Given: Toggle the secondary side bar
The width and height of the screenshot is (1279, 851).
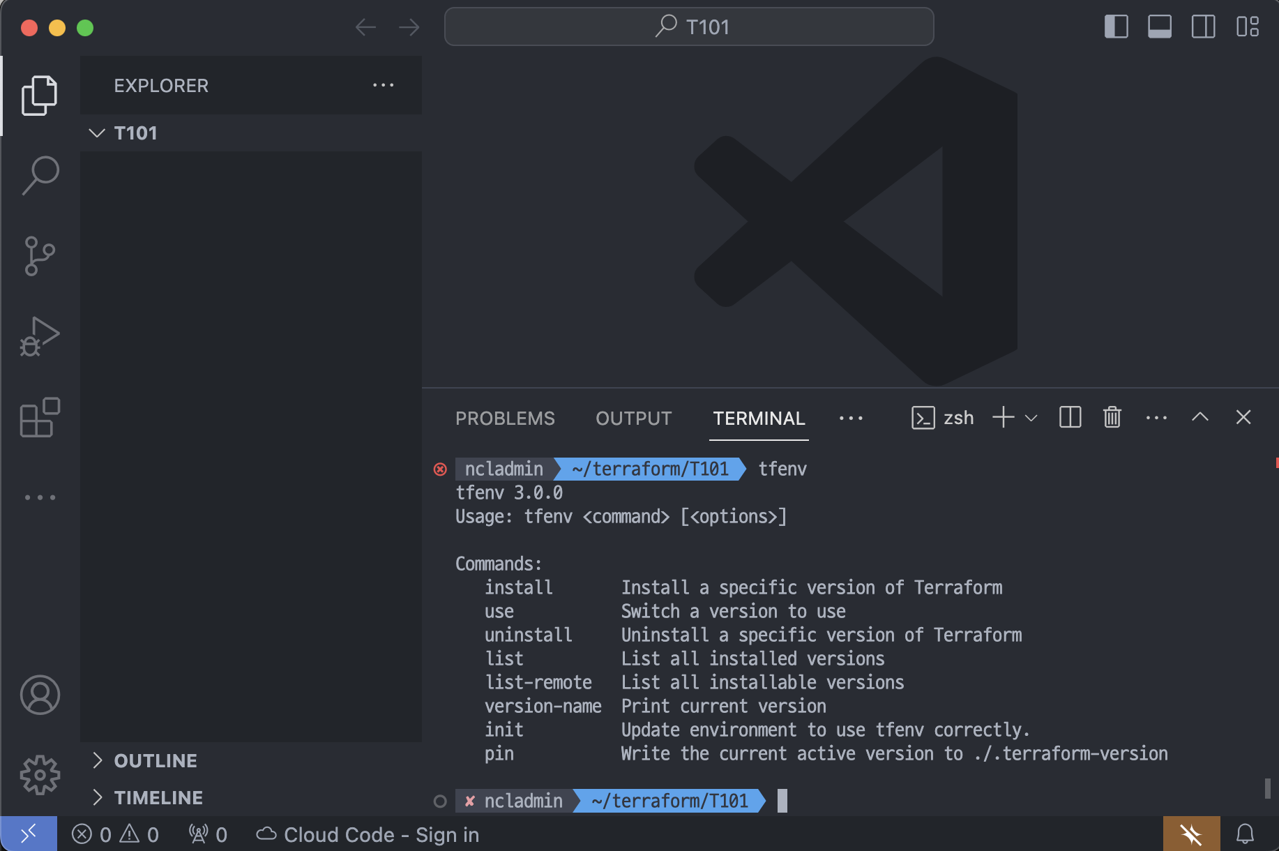Looking at the screenshot, I should click(1203, 27).
